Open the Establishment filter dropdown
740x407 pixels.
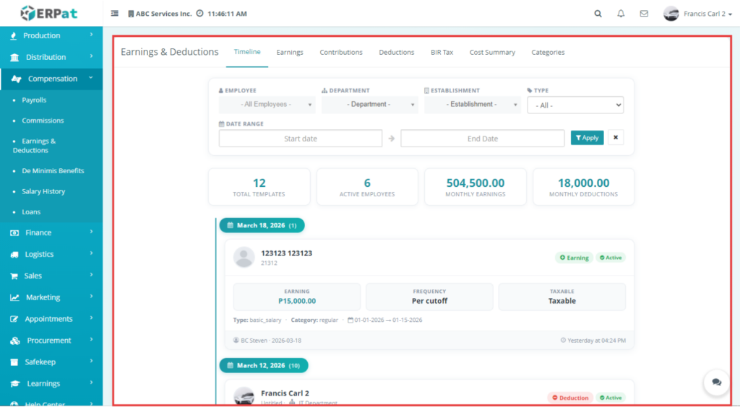(473, 105)
